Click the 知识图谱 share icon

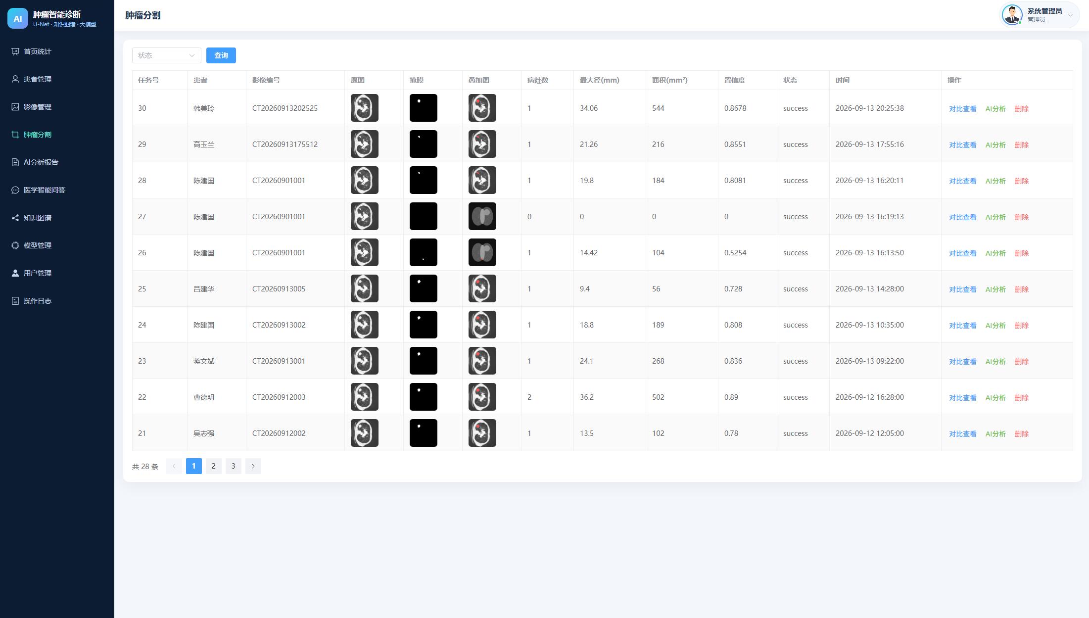[x=15, y=218]
